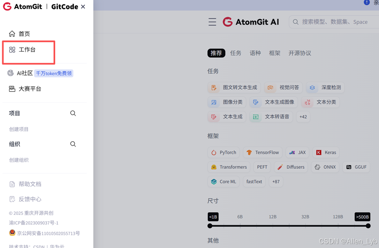Switch to the 语种 tab
The width and height of the screenshot is (379, 248).
pyautogui.click(x=255, y=53)
